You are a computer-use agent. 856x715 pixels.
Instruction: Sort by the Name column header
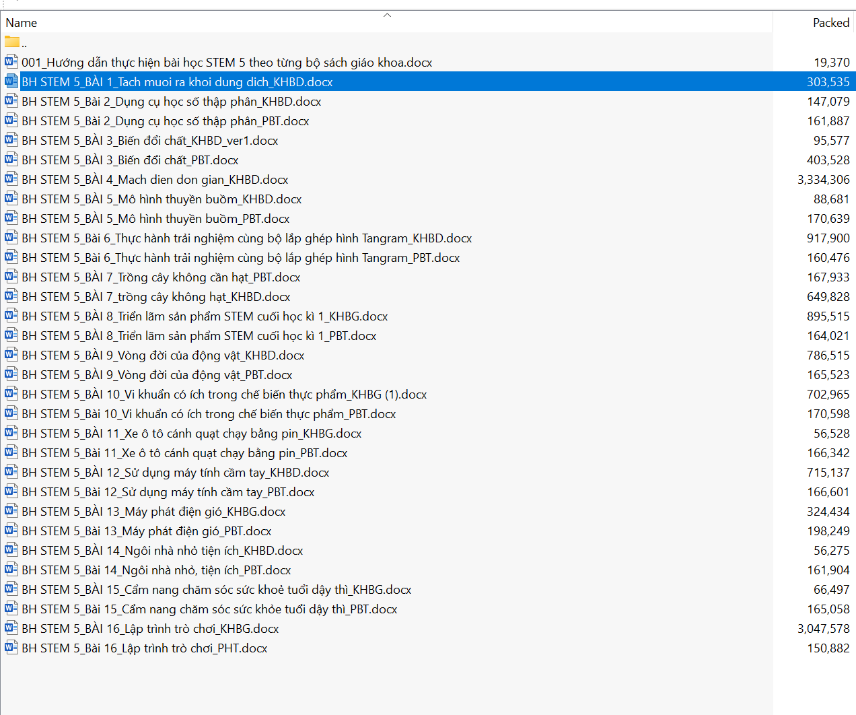(x=22, y=23)
